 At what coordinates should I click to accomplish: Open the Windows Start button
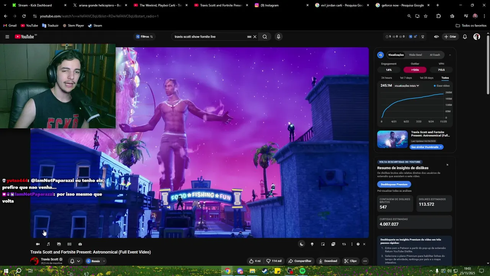(6, 271)
